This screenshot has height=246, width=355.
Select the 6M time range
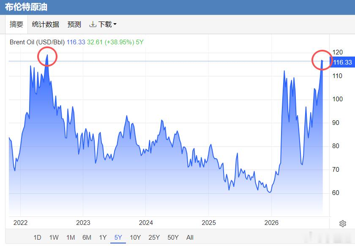coord(87,238)
